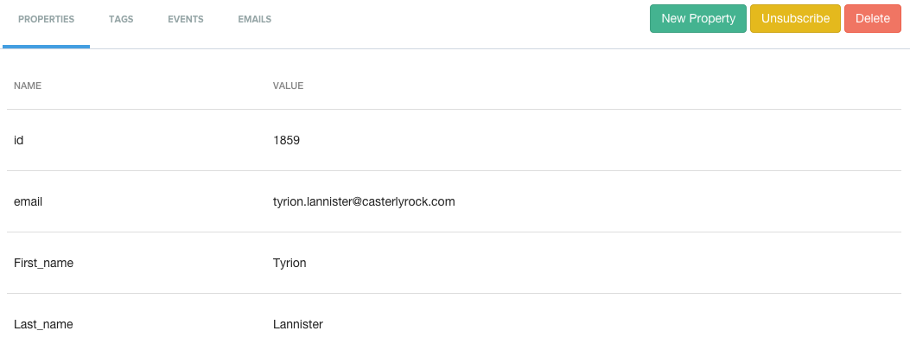Viewport: 910px width, 350px height.
Task: Select the VALUE column header
Action: coord(289,86)
